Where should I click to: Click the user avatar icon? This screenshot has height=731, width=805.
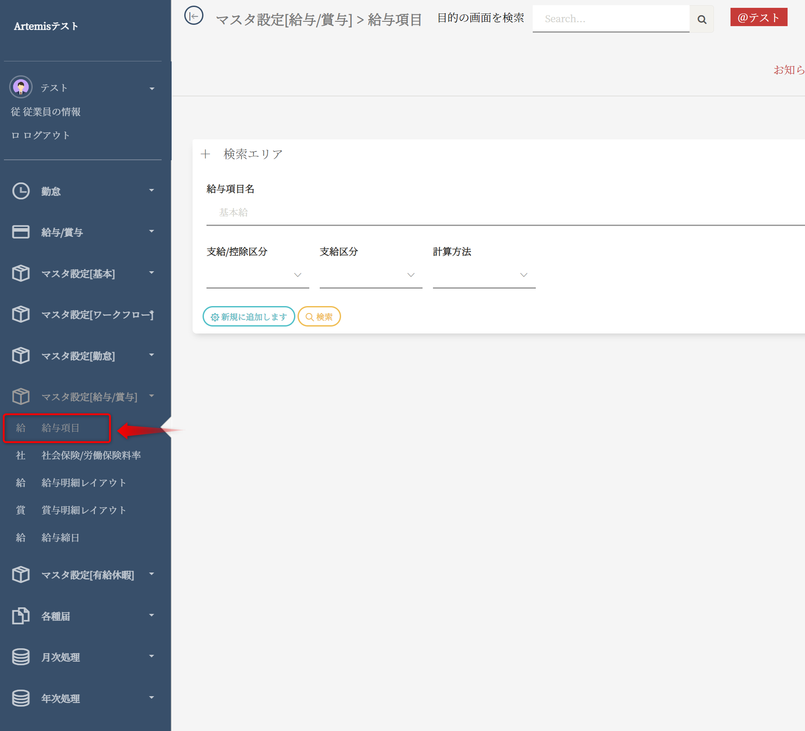click(20, 87)
